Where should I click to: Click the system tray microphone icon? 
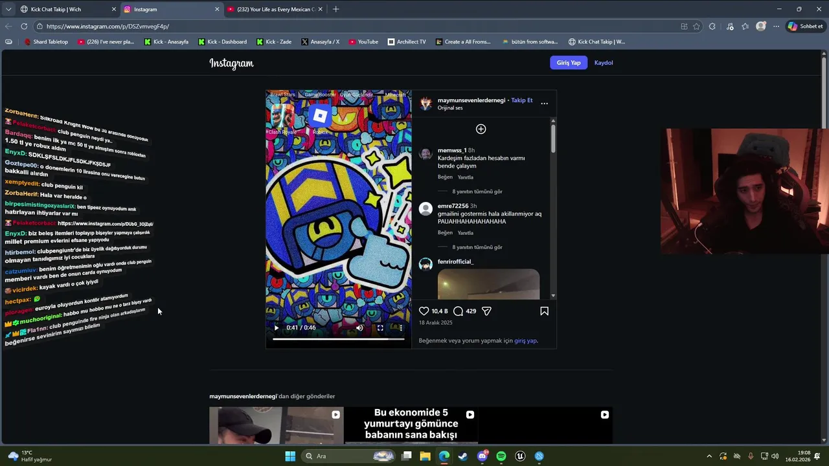(x=751, y=456)
